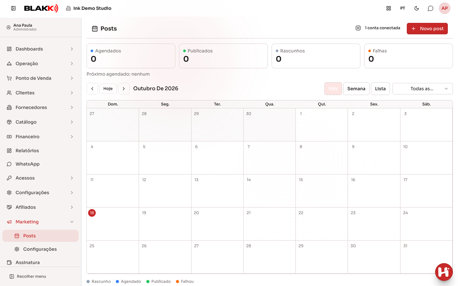
Task: Click the BLAKK logo
Action: [x=41, y=8]
